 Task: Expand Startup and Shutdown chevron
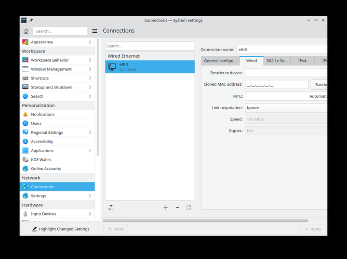[90, 87]
